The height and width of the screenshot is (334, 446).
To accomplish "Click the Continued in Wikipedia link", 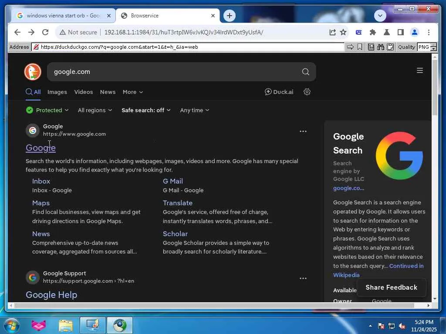I will 378,271.
